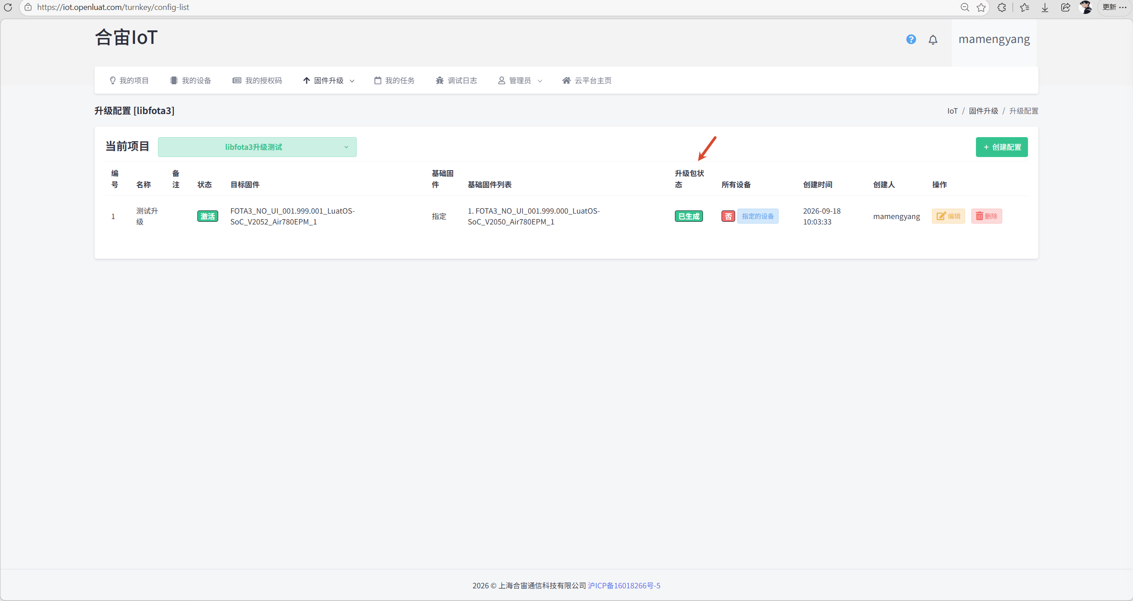
Task: Click 创建配置 button
Action: (1002, 147)
